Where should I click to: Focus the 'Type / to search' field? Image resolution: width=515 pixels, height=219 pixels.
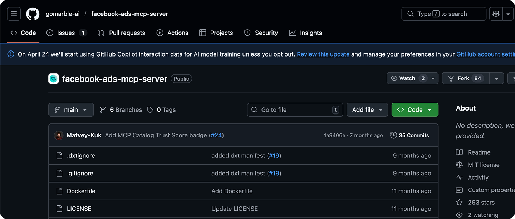(x=444, y=14)
